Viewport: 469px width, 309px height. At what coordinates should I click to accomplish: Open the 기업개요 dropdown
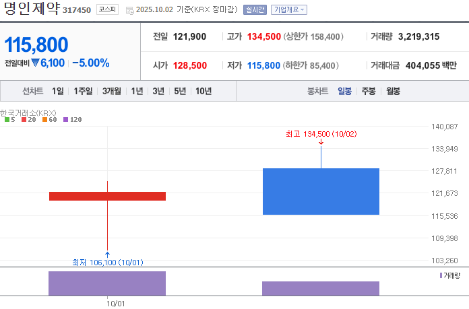(289, 9)
